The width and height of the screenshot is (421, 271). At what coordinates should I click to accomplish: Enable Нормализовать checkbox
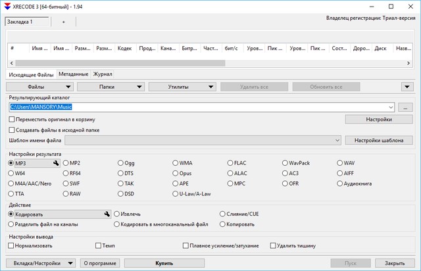point(12,245)
